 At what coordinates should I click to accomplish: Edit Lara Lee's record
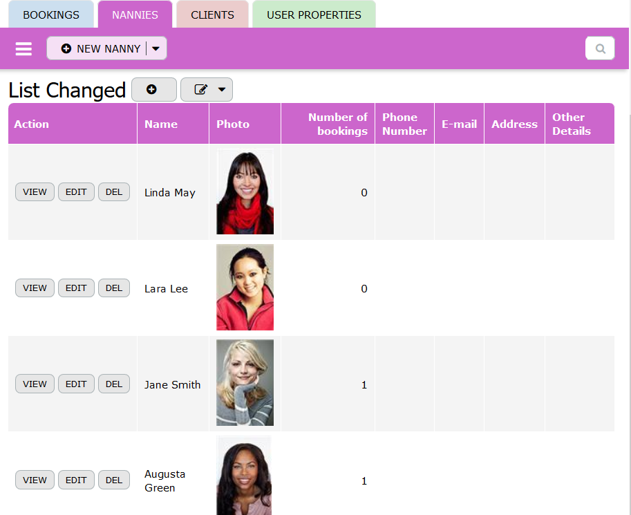point(76,288)
